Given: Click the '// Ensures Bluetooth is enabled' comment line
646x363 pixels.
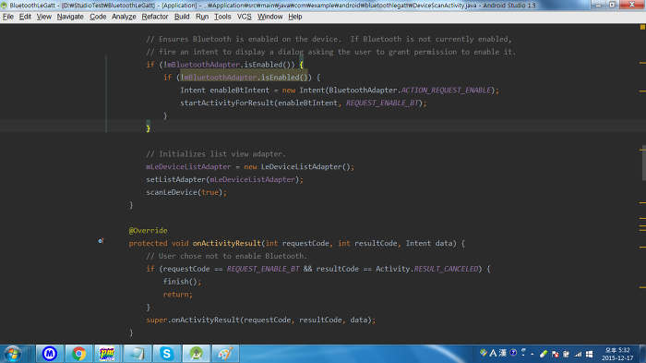Looking at the screenshot, I should click(x=329, y=39).
